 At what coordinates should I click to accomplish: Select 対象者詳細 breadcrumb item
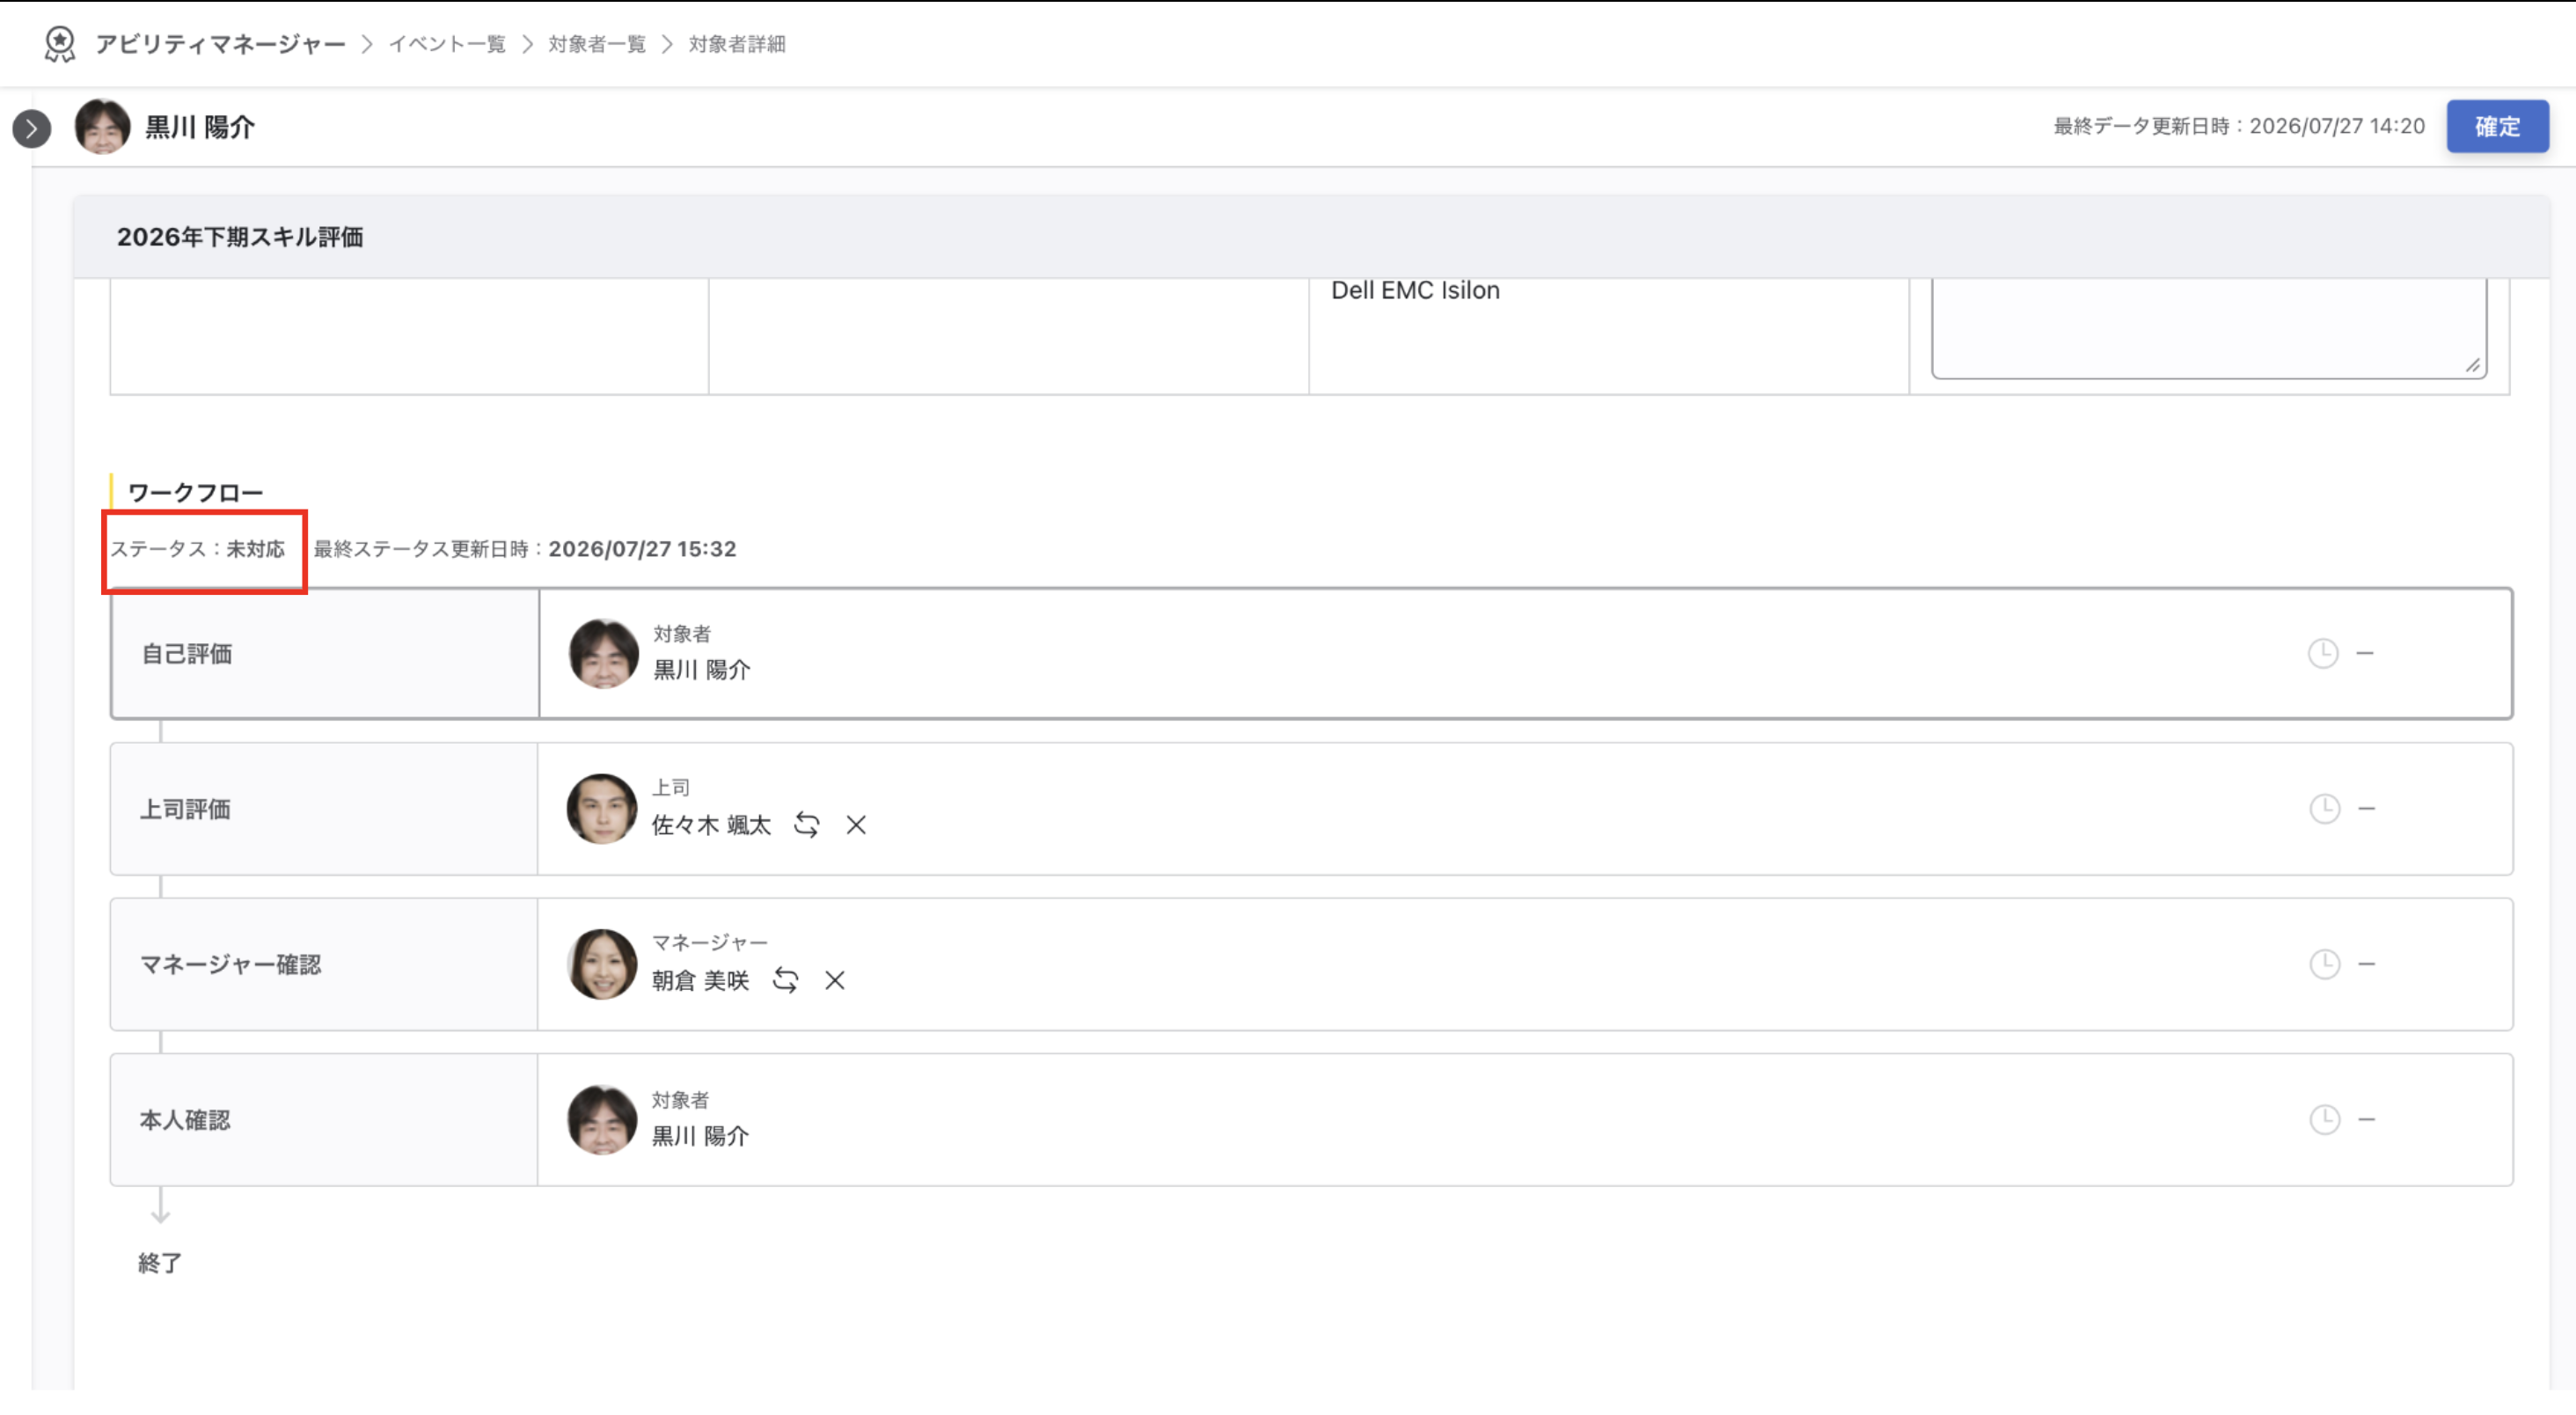coord(737,44)
